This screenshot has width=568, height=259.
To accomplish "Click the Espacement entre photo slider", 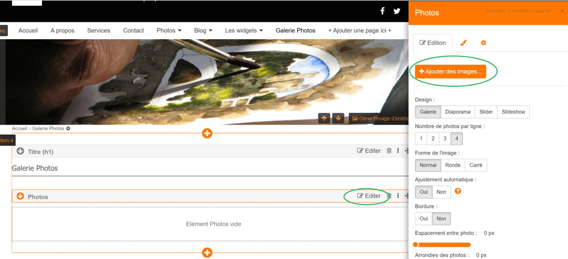I will click(442, 245).
